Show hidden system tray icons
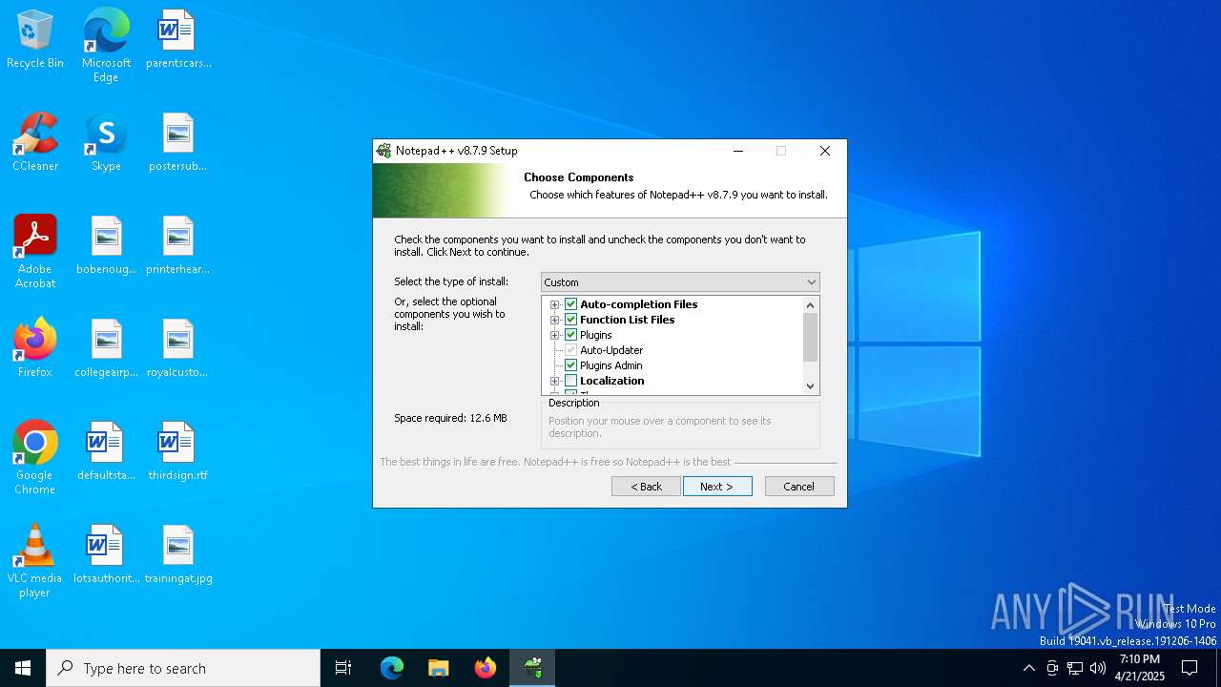Screen dimensions: 1221x687 [x=1028, y=668]
